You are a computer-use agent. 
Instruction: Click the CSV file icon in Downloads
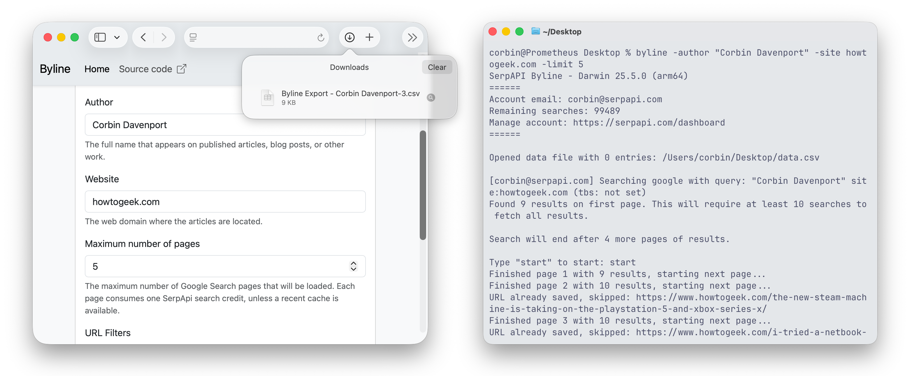(x=267, y=98)
